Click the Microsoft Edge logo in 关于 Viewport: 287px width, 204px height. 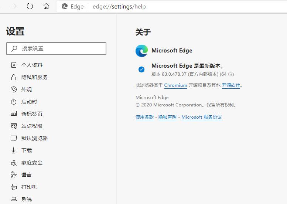click(141, 51)
